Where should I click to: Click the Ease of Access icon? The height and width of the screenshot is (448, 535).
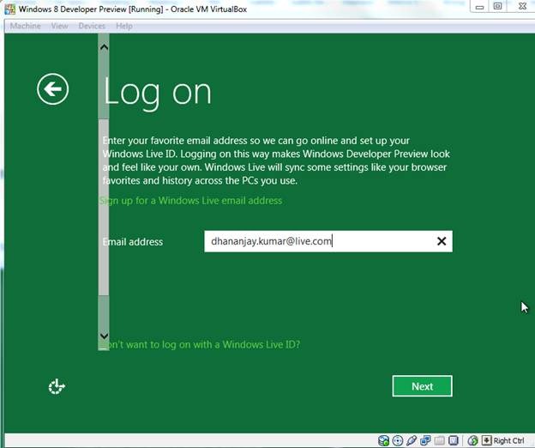57,387
